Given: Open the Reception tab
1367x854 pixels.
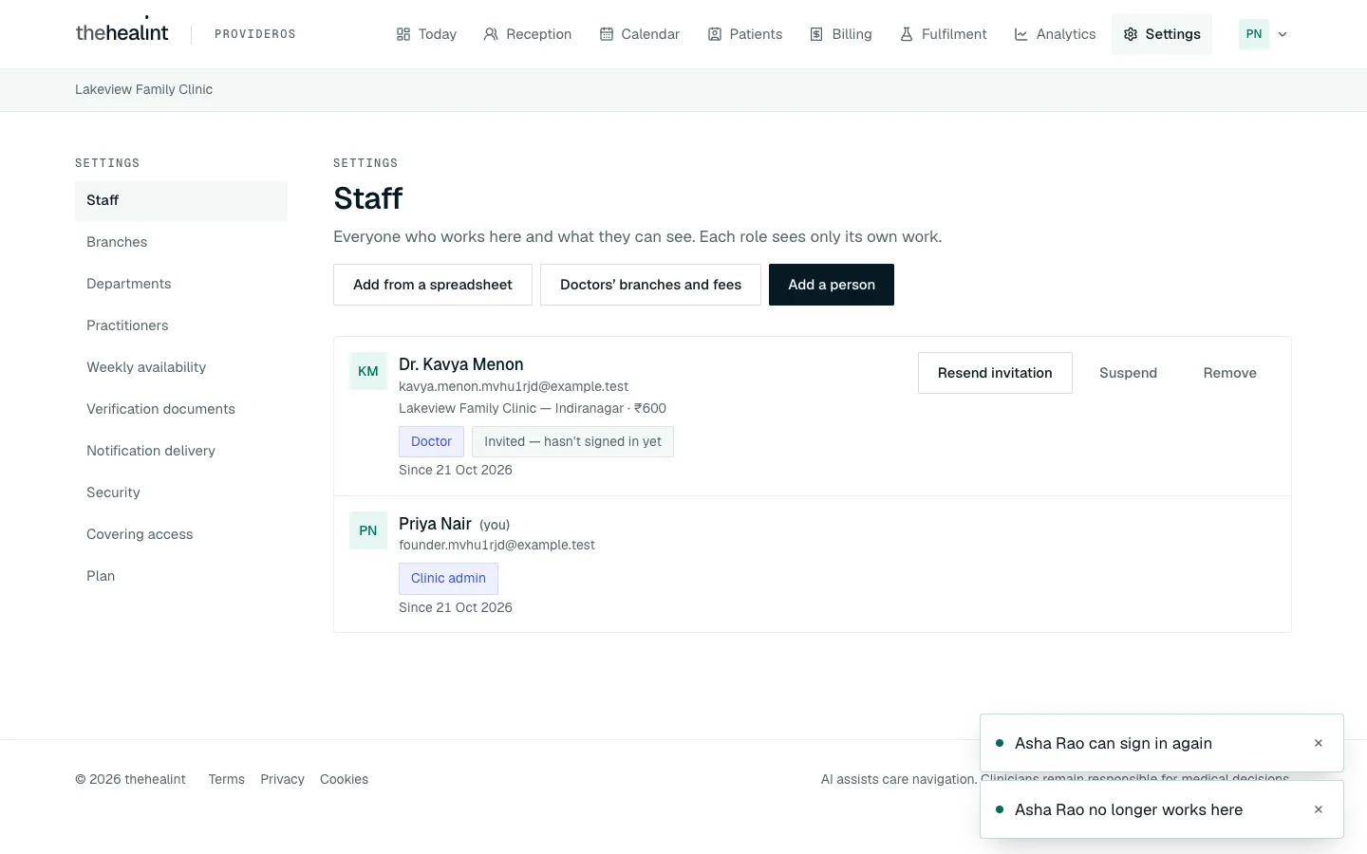Looking at the screenshot, I should point(528,34).
